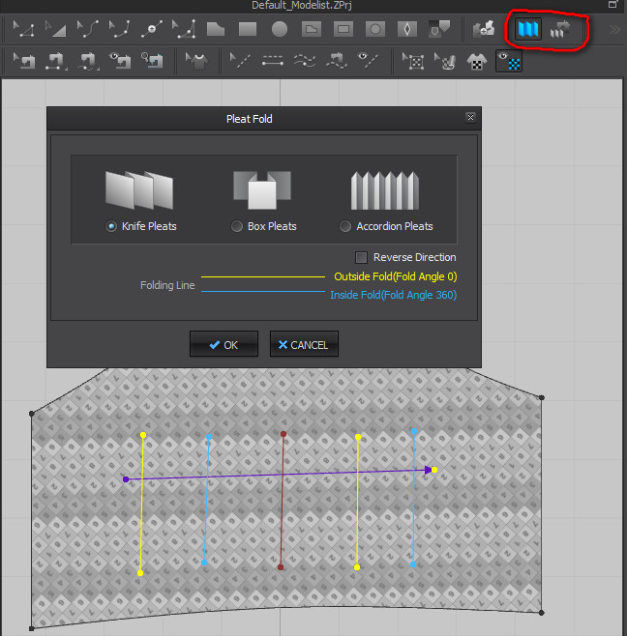Select the Knife Pleats radio button
The height and width of the screenshot is (636, 627).
[x=111, y=226]
